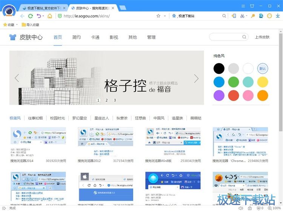This screenshot has height=211, width=283.
Task: Expand the 收藏 favorites dropdown
Action: click(17, 25)
